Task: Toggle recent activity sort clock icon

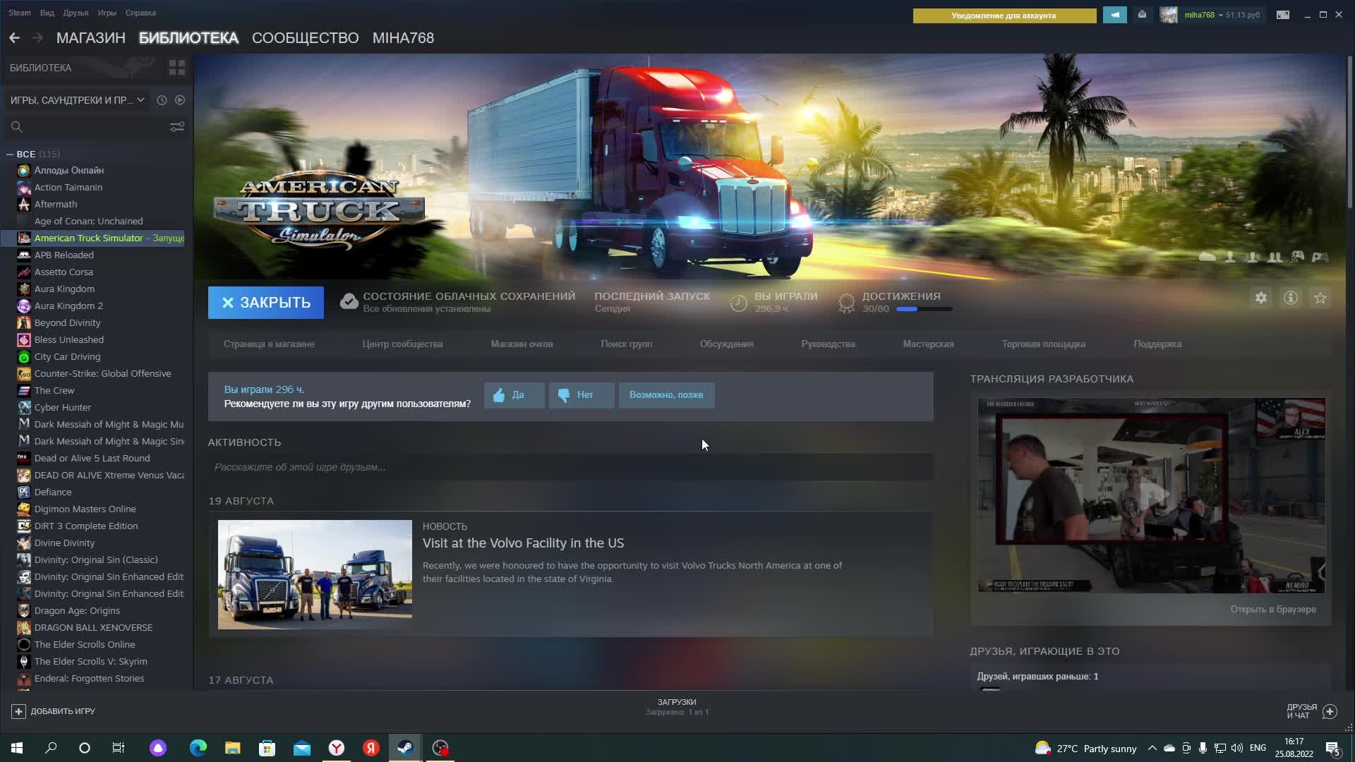Action: (162, 100)
